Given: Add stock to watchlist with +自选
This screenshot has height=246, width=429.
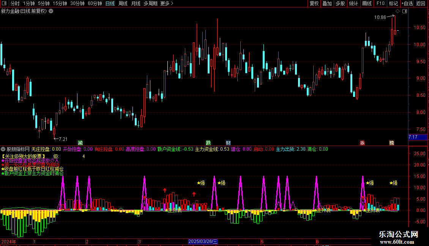Looking at the screenshot, I should (x=407, y=3).
